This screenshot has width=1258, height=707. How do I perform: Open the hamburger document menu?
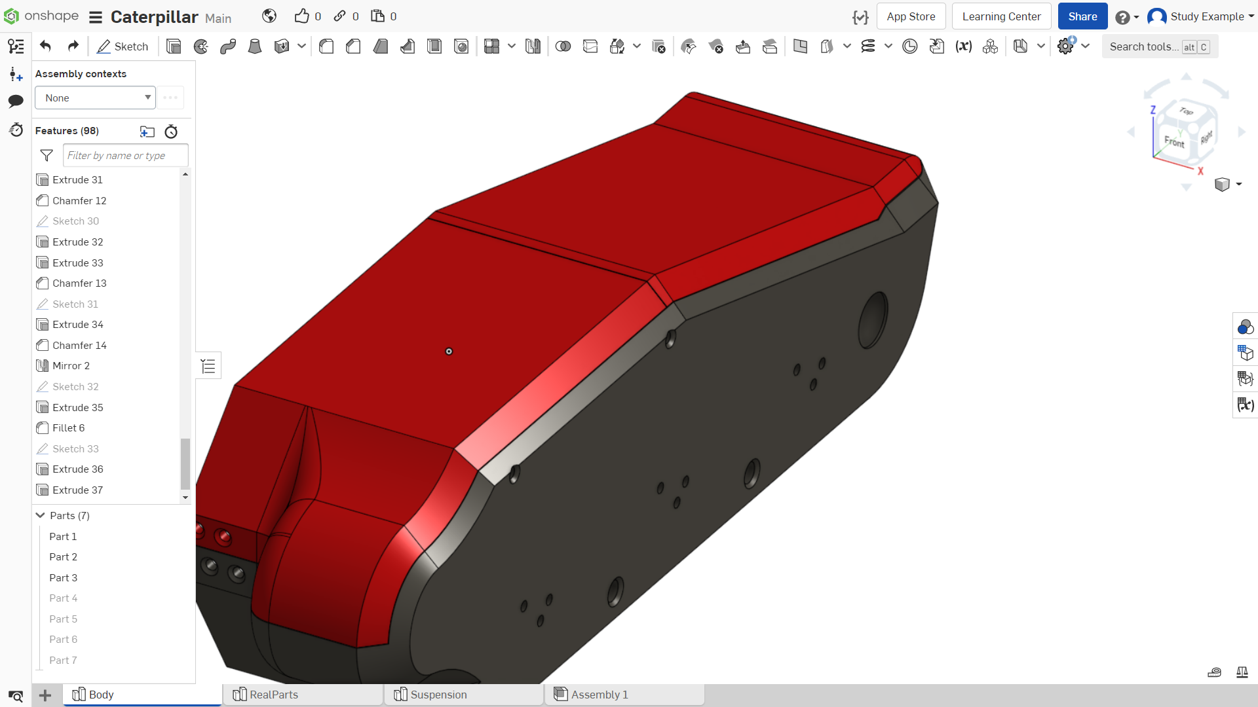click(x=96, y=17)
